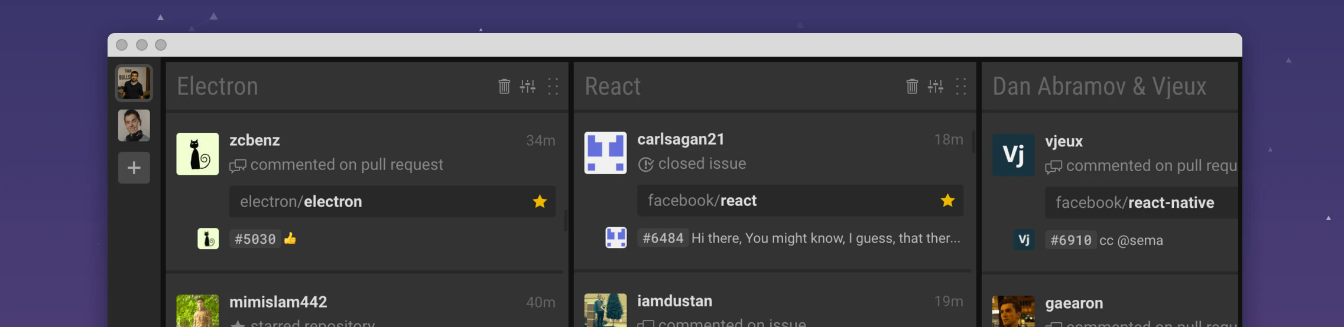The height and width of the screenshot is (327, 1344).
Task: Unstar the electron/electron repository
Action: tap(540, 201)
